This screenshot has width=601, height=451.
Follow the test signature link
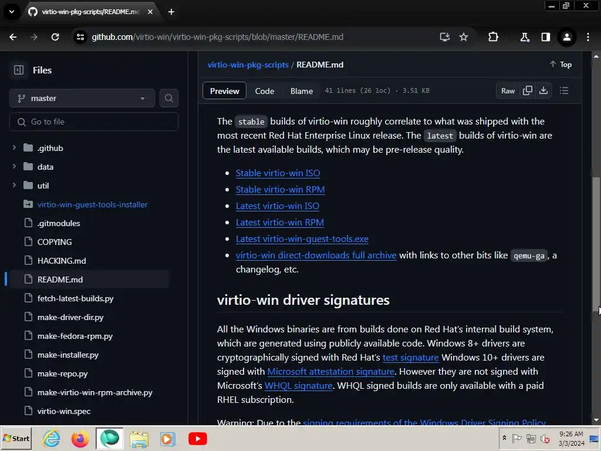pyautogui.click(x=410, y=358)
